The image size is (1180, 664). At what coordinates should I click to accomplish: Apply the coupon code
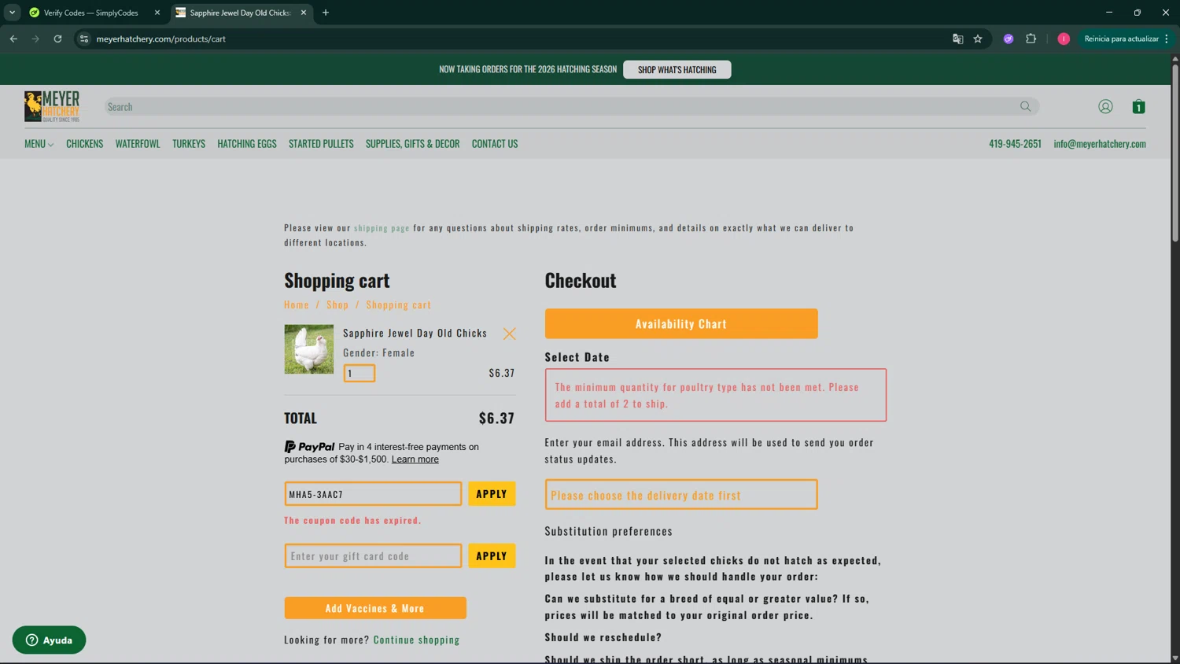tap(492, 494)
